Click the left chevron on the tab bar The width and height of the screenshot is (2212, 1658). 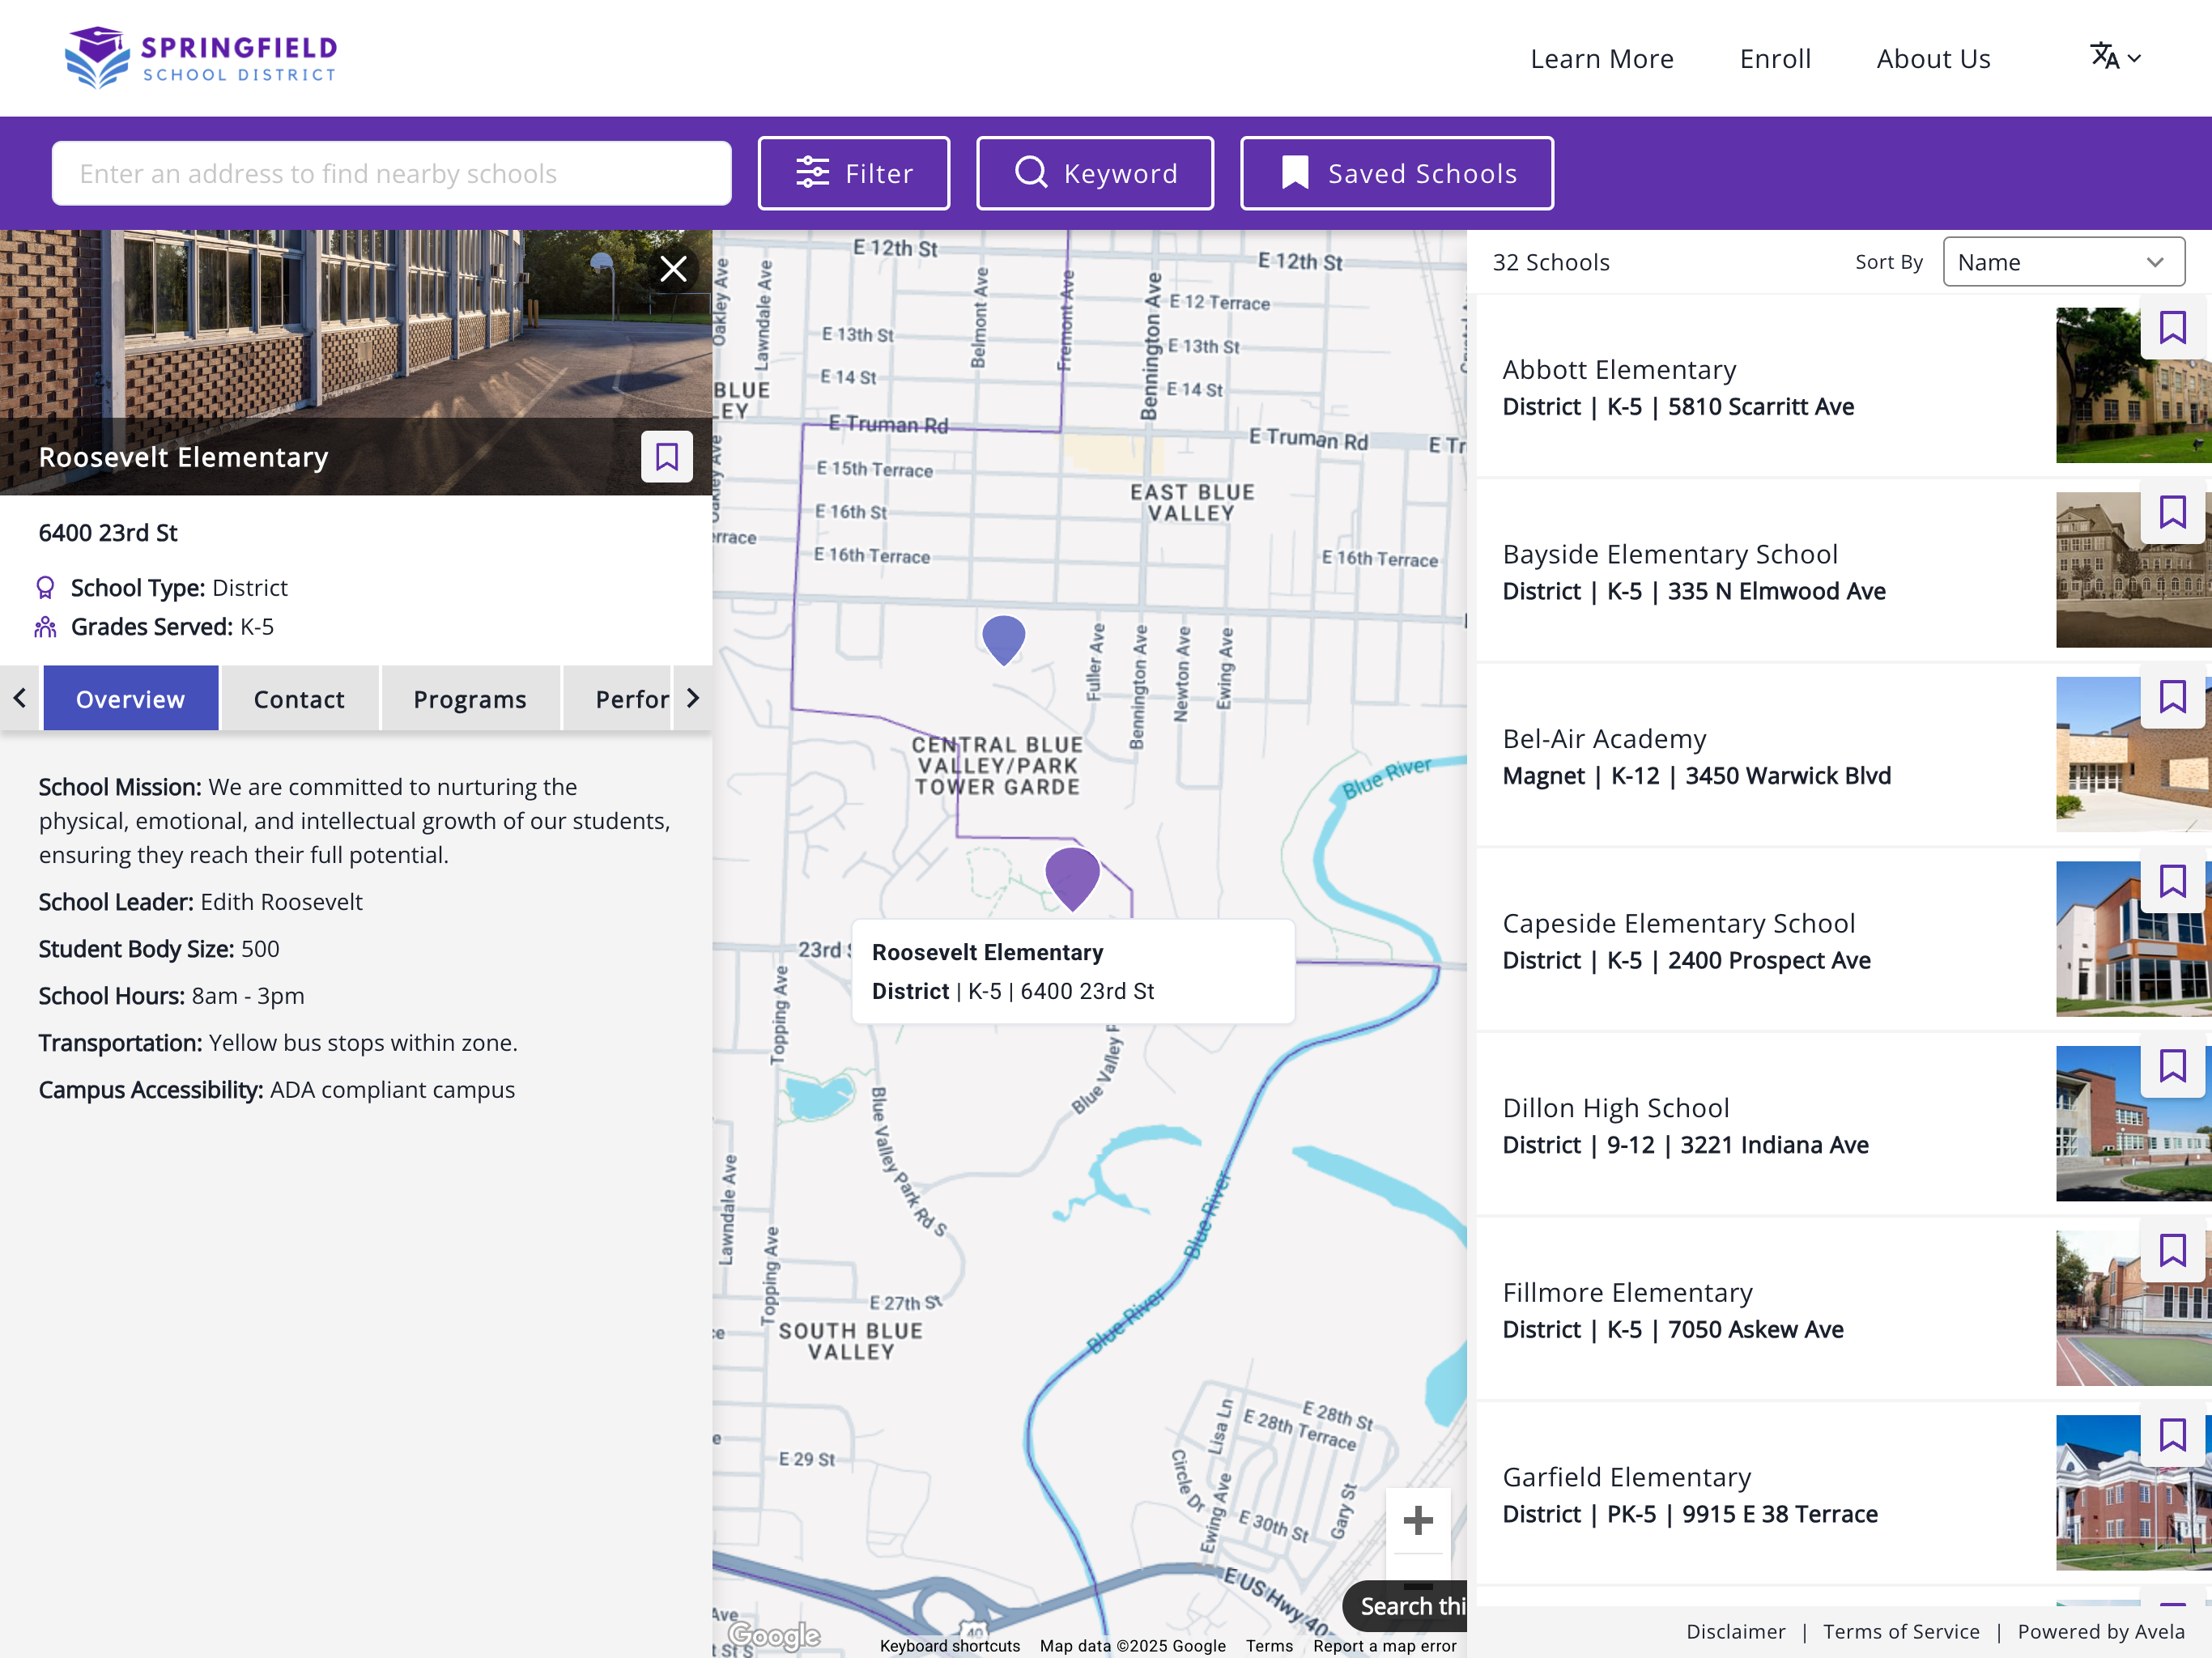point(19,698)
